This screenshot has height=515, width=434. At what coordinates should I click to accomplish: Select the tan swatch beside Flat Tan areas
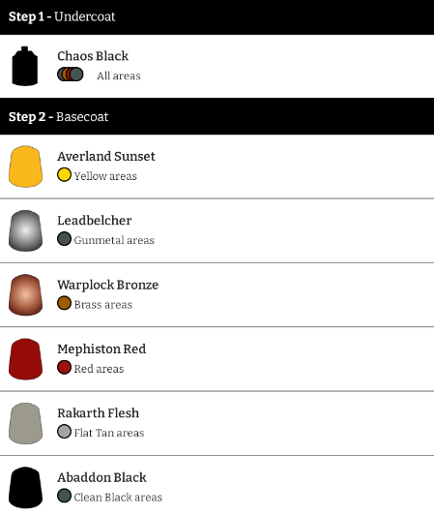pyautogui.click(x=65, y=432)
